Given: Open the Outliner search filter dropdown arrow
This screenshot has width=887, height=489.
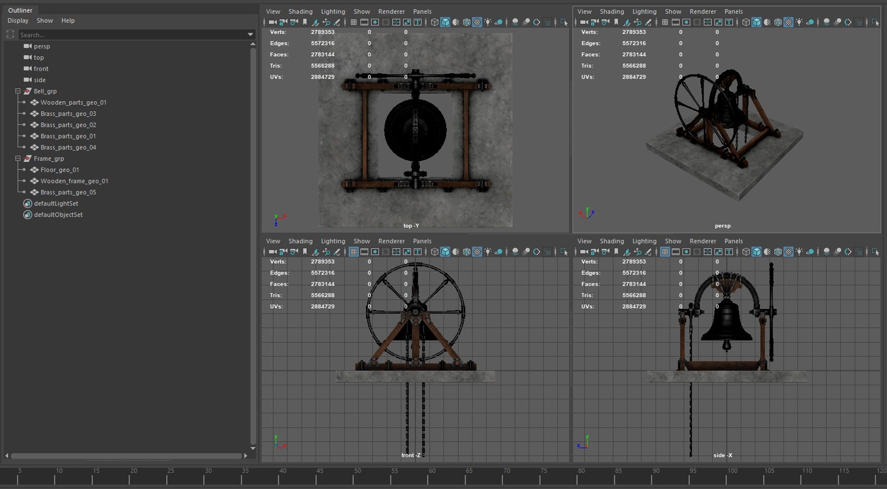Looking at the screenshot, I should [x=250, y=35].
